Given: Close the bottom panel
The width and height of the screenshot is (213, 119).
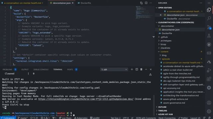Looking at the screenshot, I should coord(151,69).
